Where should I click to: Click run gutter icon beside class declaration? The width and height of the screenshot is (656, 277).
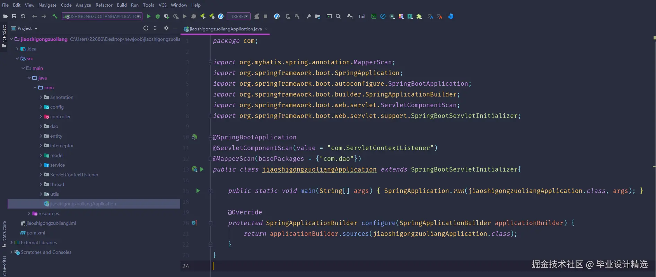[x=202, y=169]
